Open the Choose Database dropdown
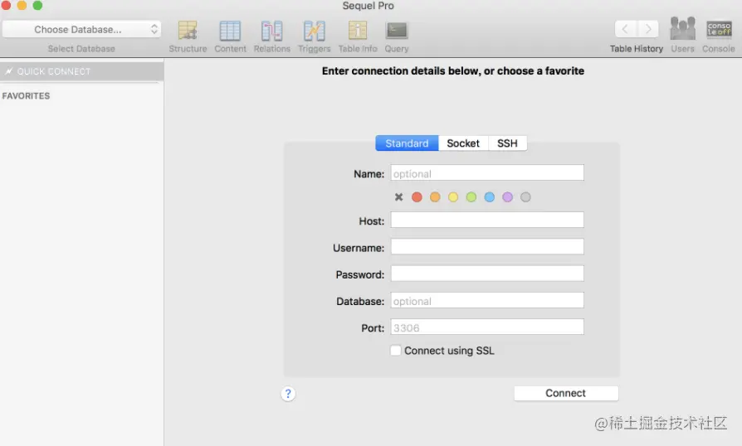The height and width of the screenshot is (446, 742). (x=81, y=29)
